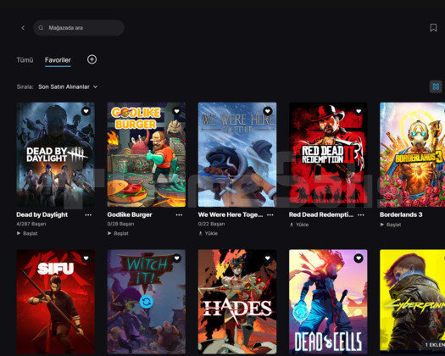Toggle Red Dead Redemption II favorite heart
Screen dimensions: 445x356
[x=359, y=111]
